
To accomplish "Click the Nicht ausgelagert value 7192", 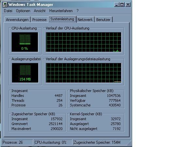I will pyautogui.click(x=117, y=129).
